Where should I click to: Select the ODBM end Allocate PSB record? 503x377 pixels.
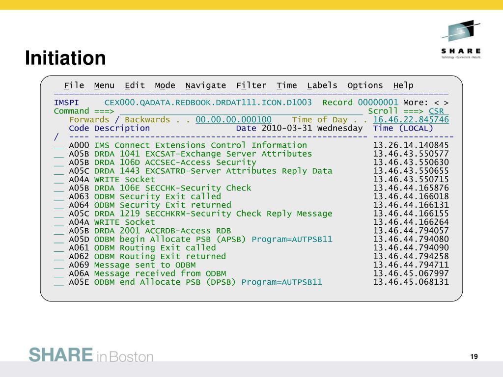tap(251, 282)
